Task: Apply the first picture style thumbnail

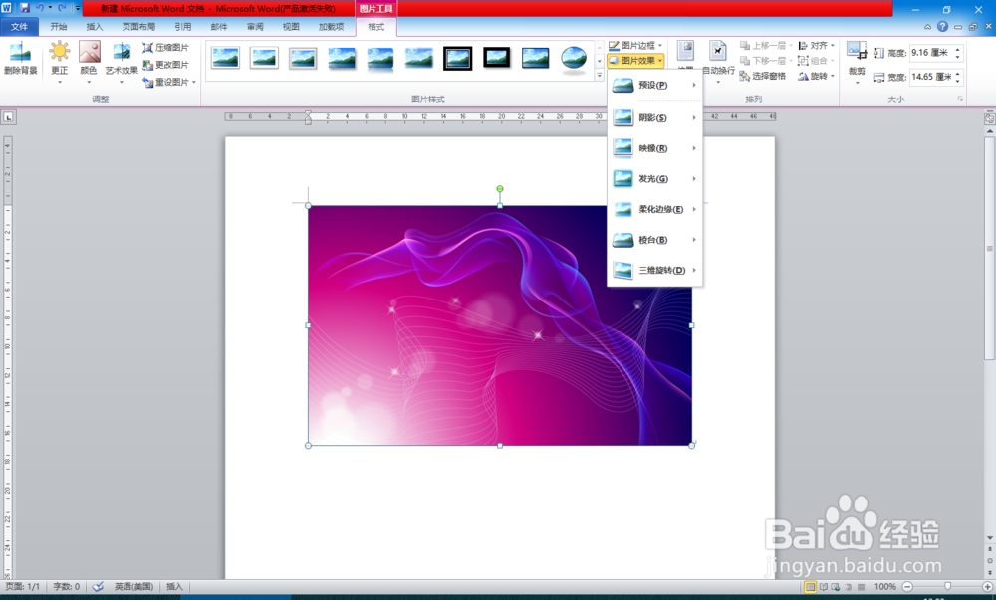Action: (225, 58)
